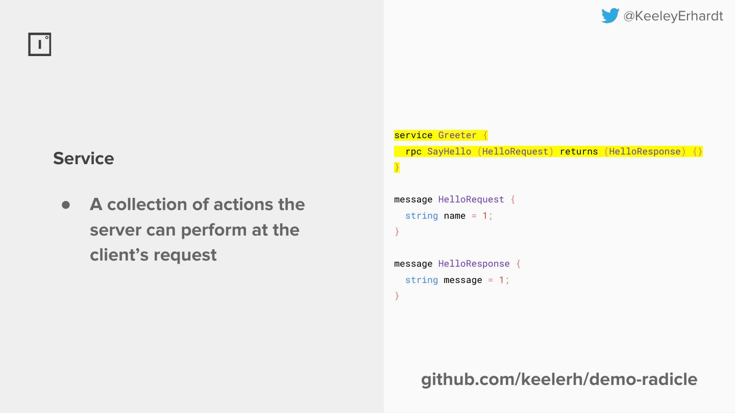Click "HelloResponse" in the highlighted rpc line

(645, 151)
